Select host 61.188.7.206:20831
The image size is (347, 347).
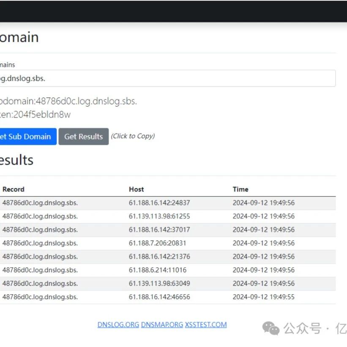157,243
